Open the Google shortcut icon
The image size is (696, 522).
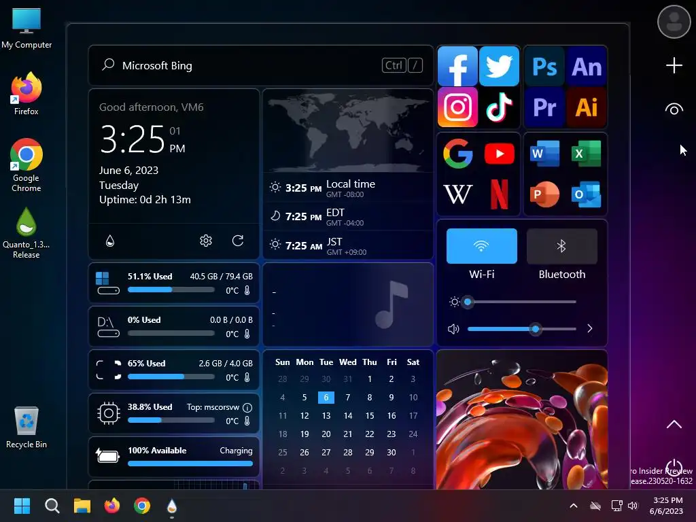pyautogui.click(x=457, y=154)
